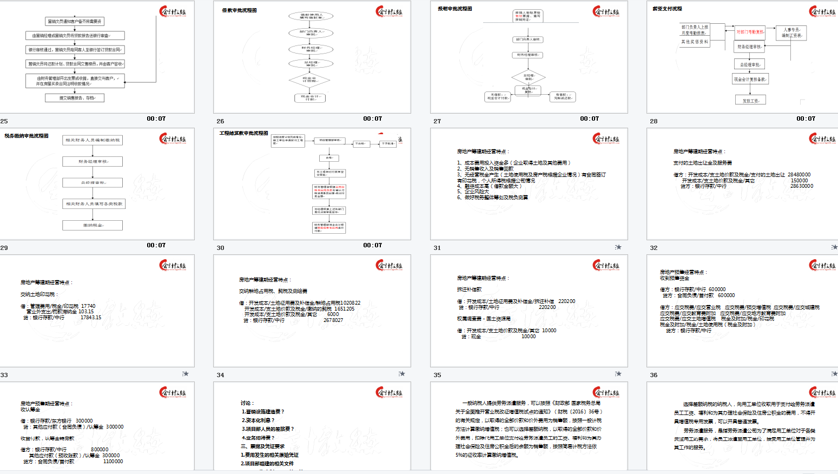Screen dimensions: 838x474
Task: Click the slide number label 25
Action: (x=4, y=121)
